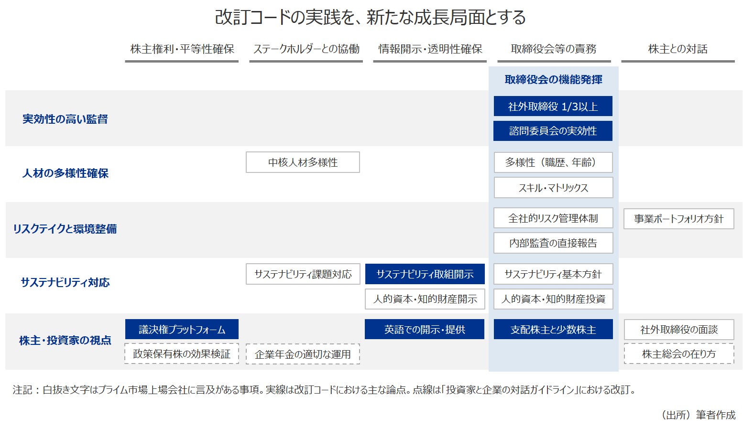Select the box 事業ポートフォリオ方針
The image size is (743, 428).
[x=679, y=219]
